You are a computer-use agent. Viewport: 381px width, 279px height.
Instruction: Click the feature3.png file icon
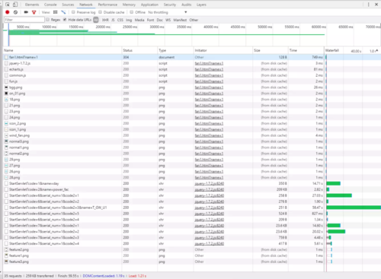[6, 262]
